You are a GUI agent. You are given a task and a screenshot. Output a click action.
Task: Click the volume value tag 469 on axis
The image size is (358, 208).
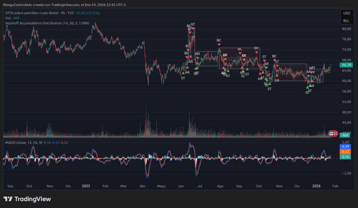(345, 136)
